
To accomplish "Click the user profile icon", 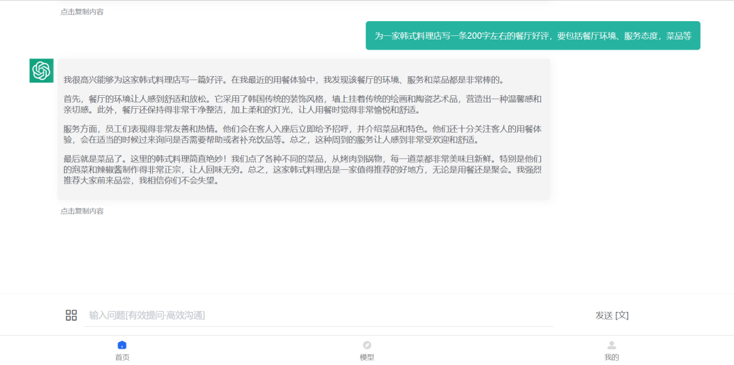I will click(612, 345).
